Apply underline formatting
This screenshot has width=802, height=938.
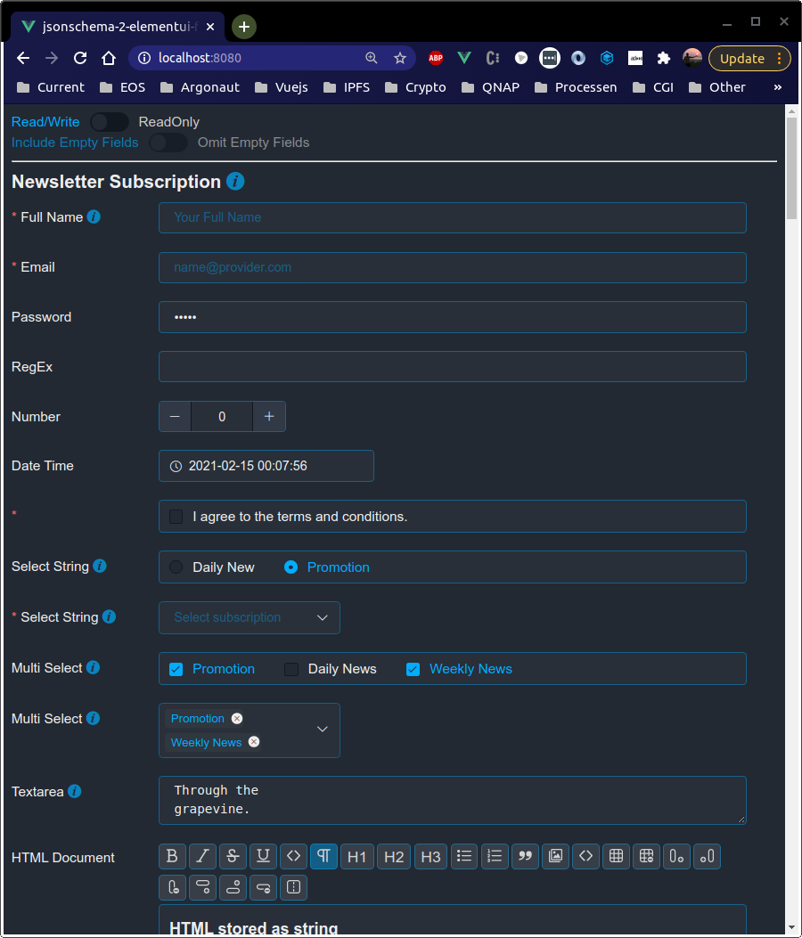tap(263, 856)
